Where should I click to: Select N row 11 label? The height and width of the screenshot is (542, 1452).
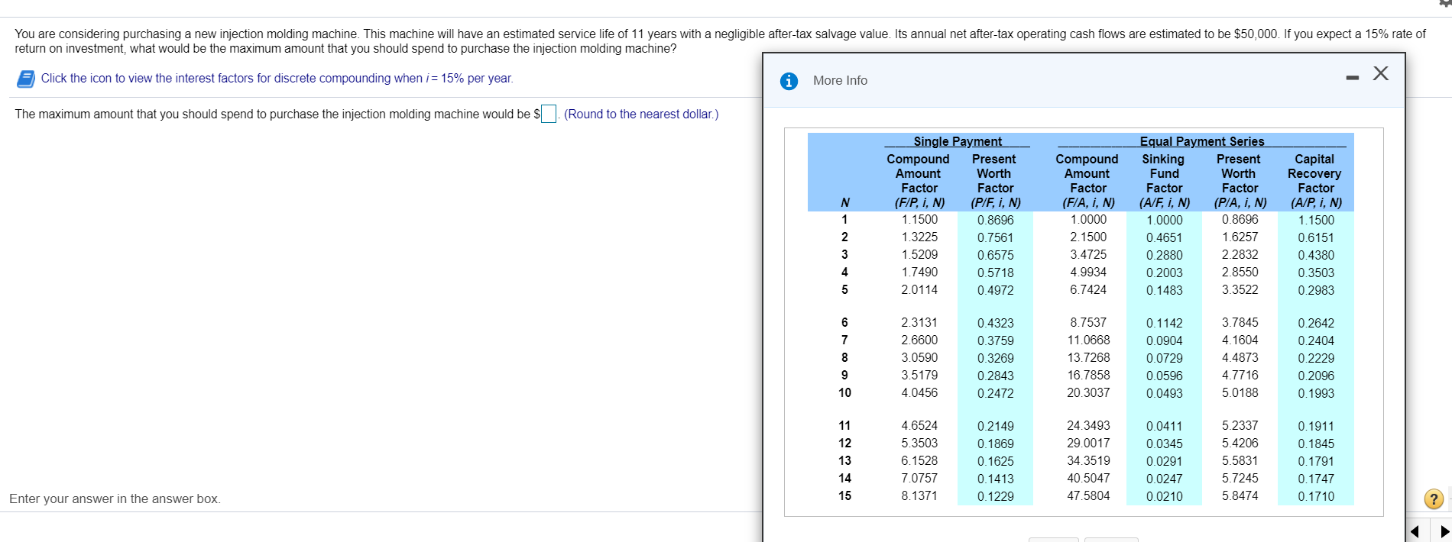click(844, 426)
